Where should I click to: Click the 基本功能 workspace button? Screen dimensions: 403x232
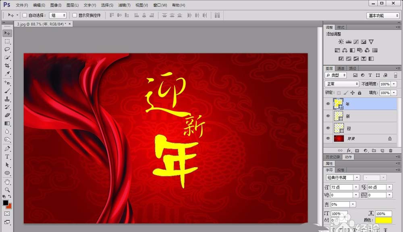(381, 15)
